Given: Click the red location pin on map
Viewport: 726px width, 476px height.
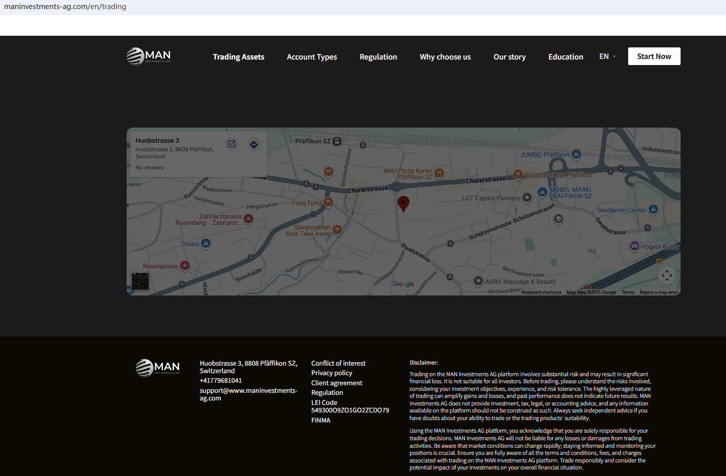Looking at the screenshot, I should tap(403, 203).
